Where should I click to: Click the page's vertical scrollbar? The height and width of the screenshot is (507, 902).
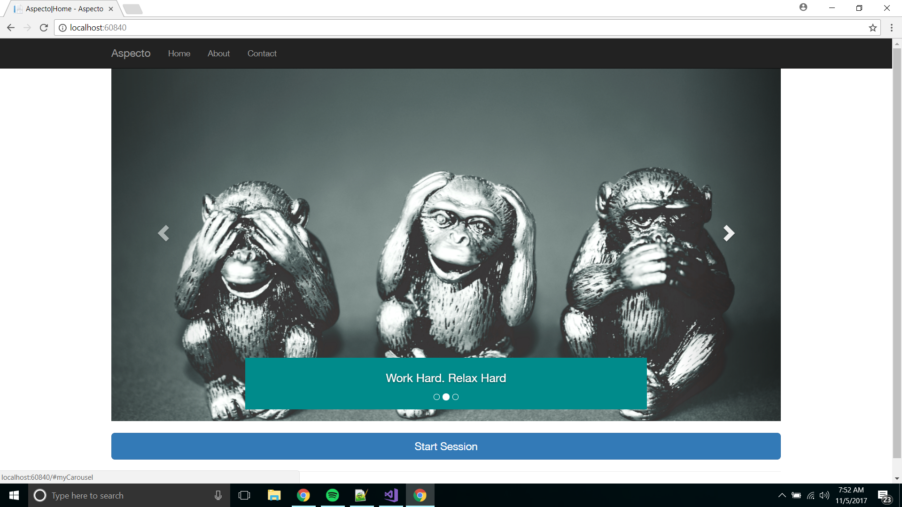coord(897,253)
